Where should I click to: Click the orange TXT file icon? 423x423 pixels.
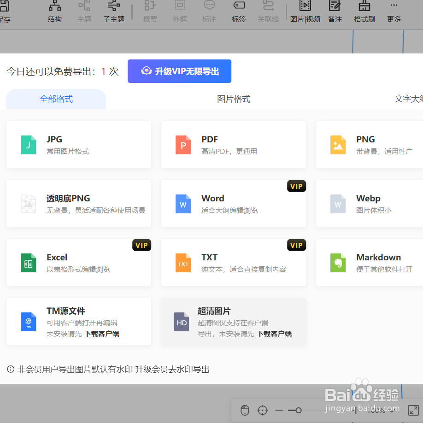point(183,263)
